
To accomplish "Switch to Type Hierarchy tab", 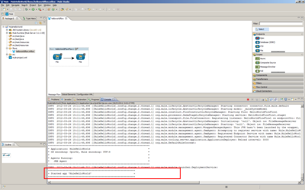I will click(29, 19).
